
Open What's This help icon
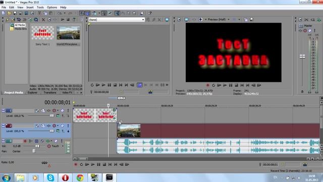pyautogui.click(x=150, y=13)
